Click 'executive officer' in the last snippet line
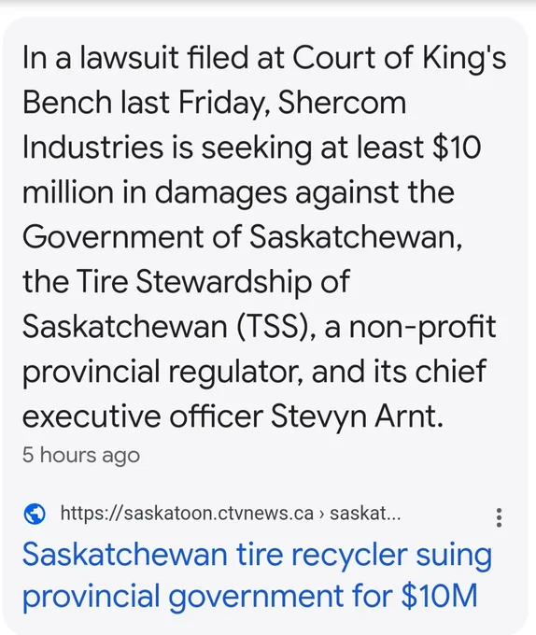Viewport: 536px width, 635px height. pos(143,416)
